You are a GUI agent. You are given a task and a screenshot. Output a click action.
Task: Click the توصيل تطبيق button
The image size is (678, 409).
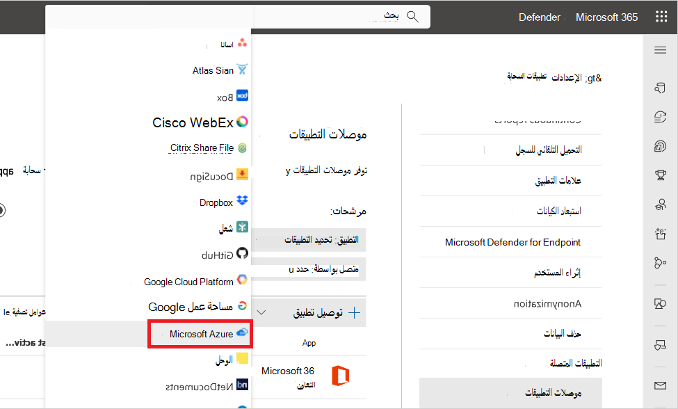click(x=321, y=312)
